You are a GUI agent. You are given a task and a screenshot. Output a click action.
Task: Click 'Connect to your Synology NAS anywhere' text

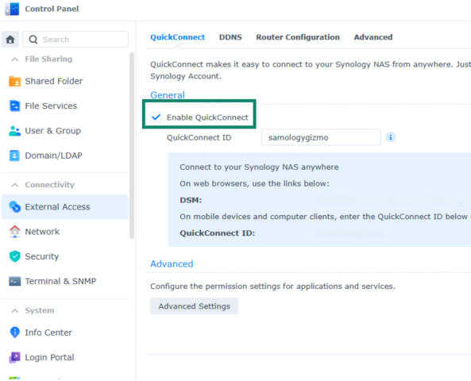point(259,167)
